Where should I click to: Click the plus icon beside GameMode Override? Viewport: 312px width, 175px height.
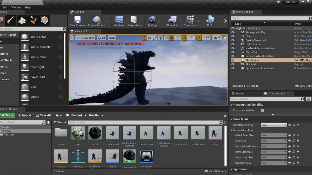pos(298,125)
